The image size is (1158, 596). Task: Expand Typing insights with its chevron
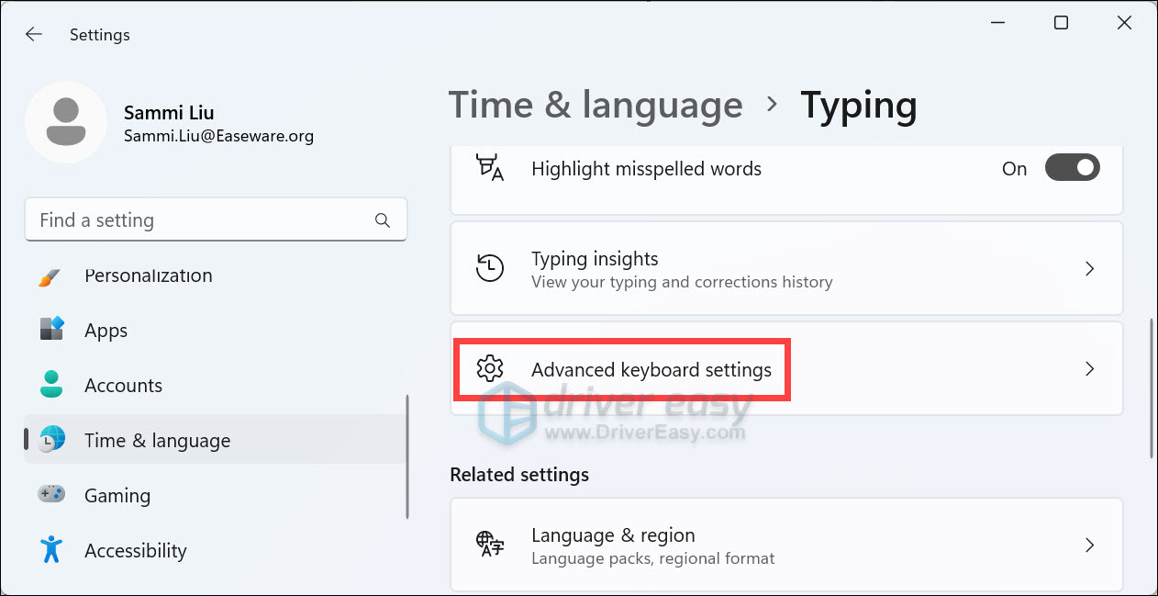1089,269
